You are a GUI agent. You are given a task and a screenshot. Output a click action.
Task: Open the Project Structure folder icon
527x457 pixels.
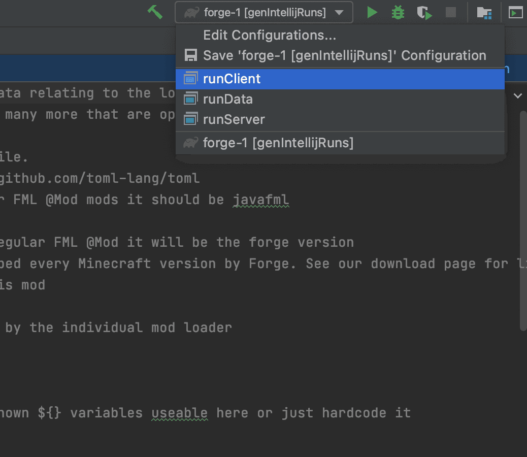coord(484,13)
